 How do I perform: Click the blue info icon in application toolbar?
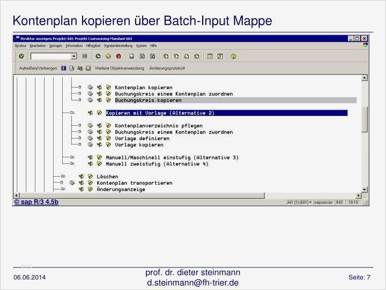pos(63,68)
